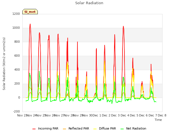Click the Dec 2 x-axis tick label

106,115
